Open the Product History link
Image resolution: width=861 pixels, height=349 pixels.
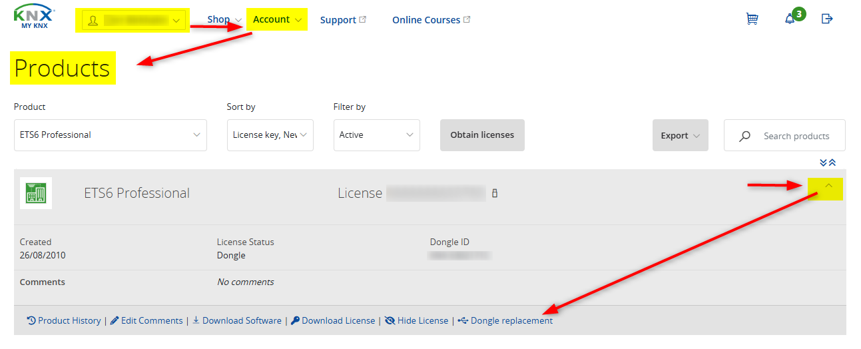click(x=64, y=320)
